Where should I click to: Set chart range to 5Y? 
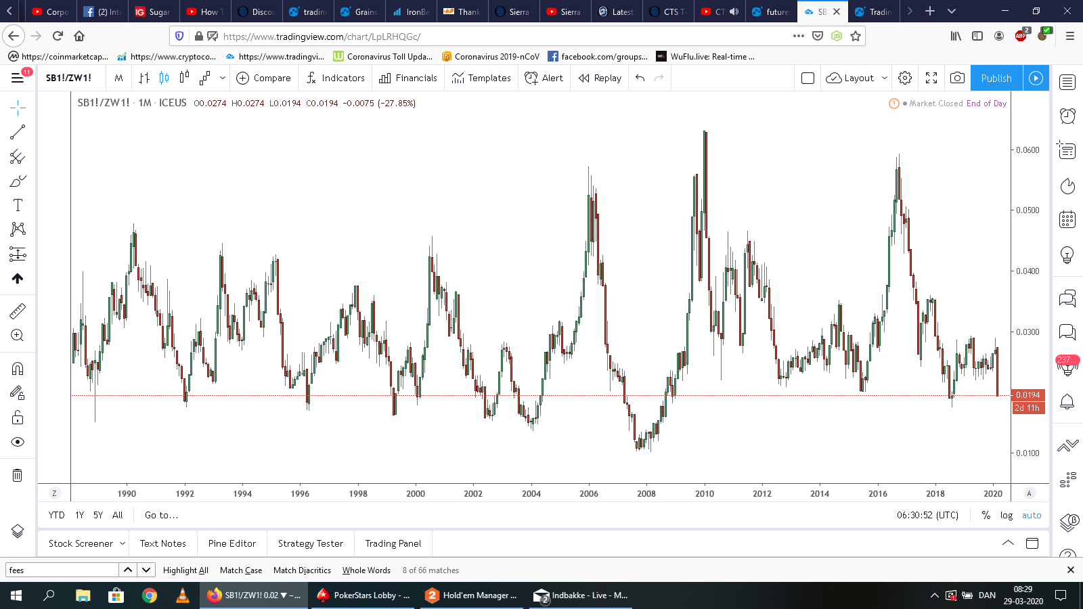98,515
